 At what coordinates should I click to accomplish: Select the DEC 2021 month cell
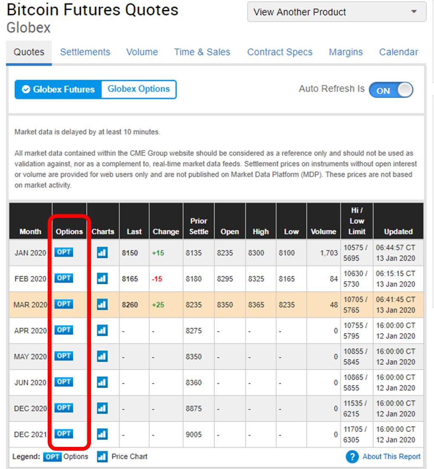click(x=30, y=434)
